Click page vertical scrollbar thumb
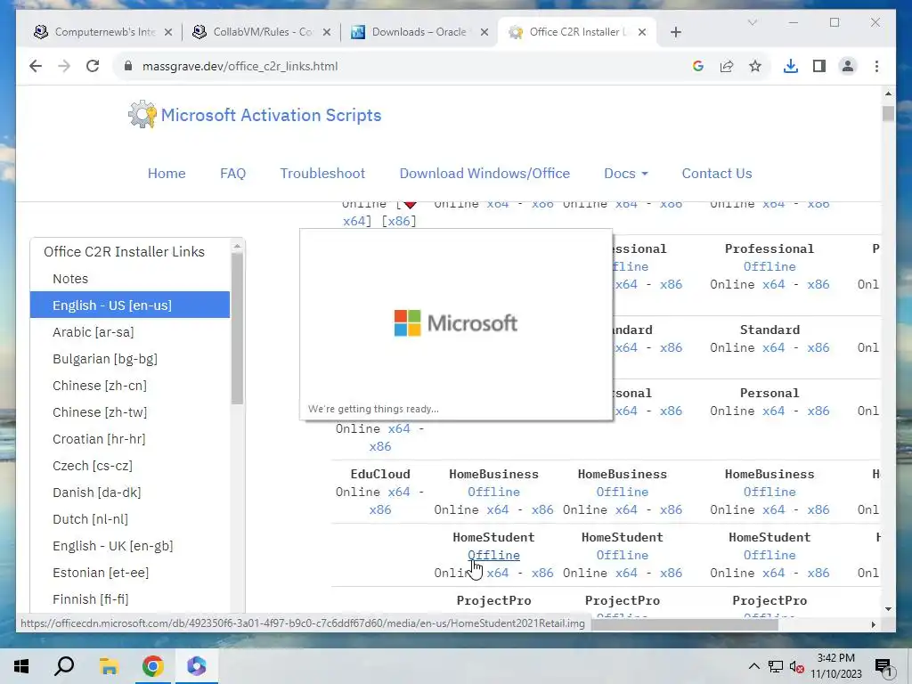 coord(888,113)
